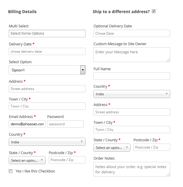Click the Password input field
The width and height of the screenshot is (183, 187).
point(65,124)
